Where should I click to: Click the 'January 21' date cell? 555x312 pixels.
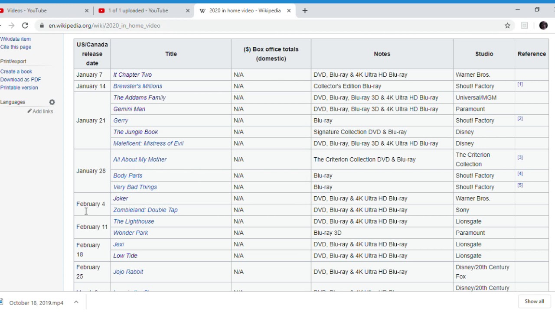coord(91,120)
